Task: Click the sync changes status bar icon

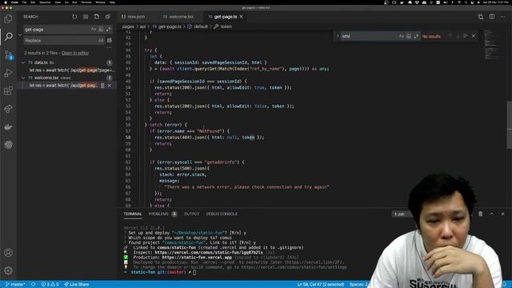Action: (34, 285)
